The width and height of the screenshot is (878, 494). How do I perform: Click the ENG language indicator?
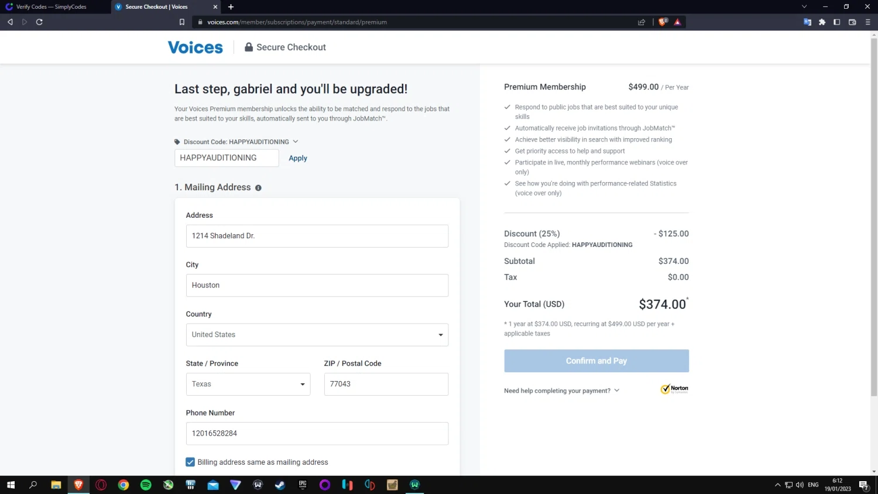point(813,485)
